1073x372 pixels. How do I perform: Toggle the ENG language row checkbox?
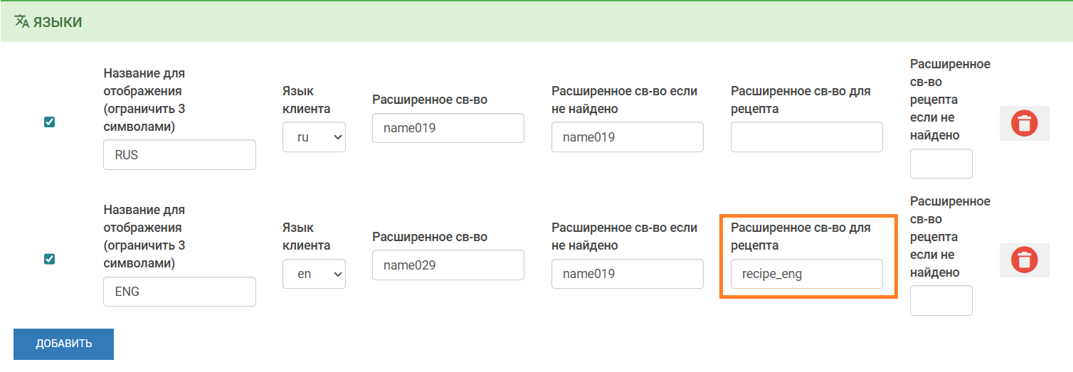click(x=50, y=259)
